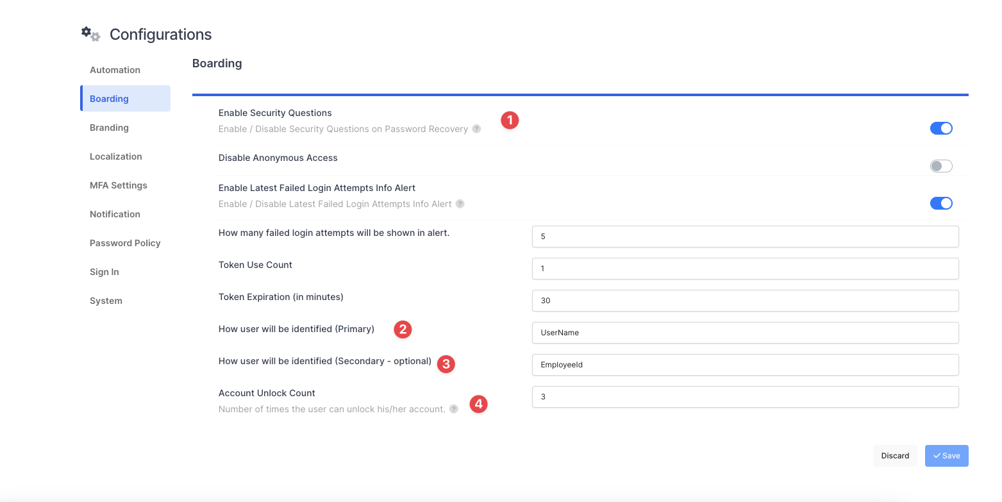Enable the Disable Anonymous Access toggle
Screen dimensions: 1002x502
(940, 166)
